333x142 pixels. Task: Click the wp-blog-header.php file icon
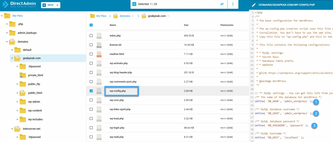[x=99, y=72]
